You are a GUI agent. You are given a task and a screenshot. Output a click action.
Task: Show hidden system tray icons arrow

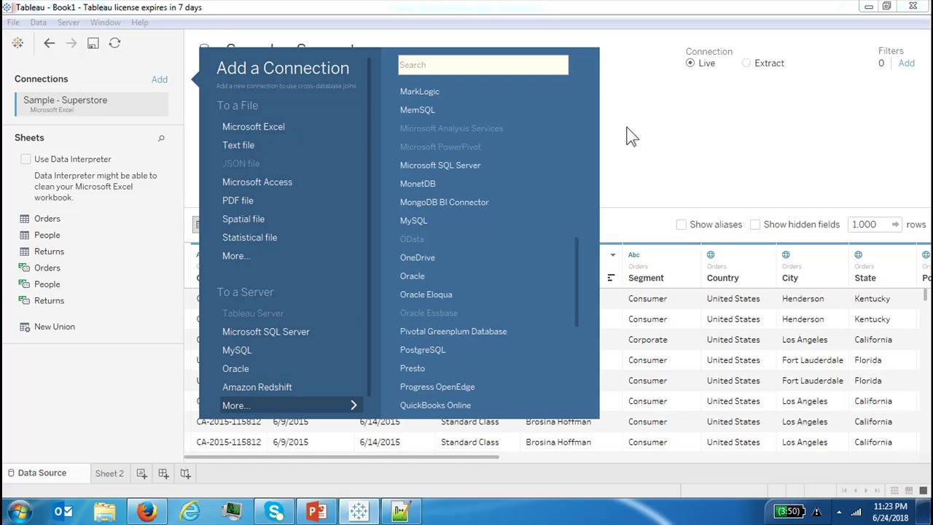point(839,512)
